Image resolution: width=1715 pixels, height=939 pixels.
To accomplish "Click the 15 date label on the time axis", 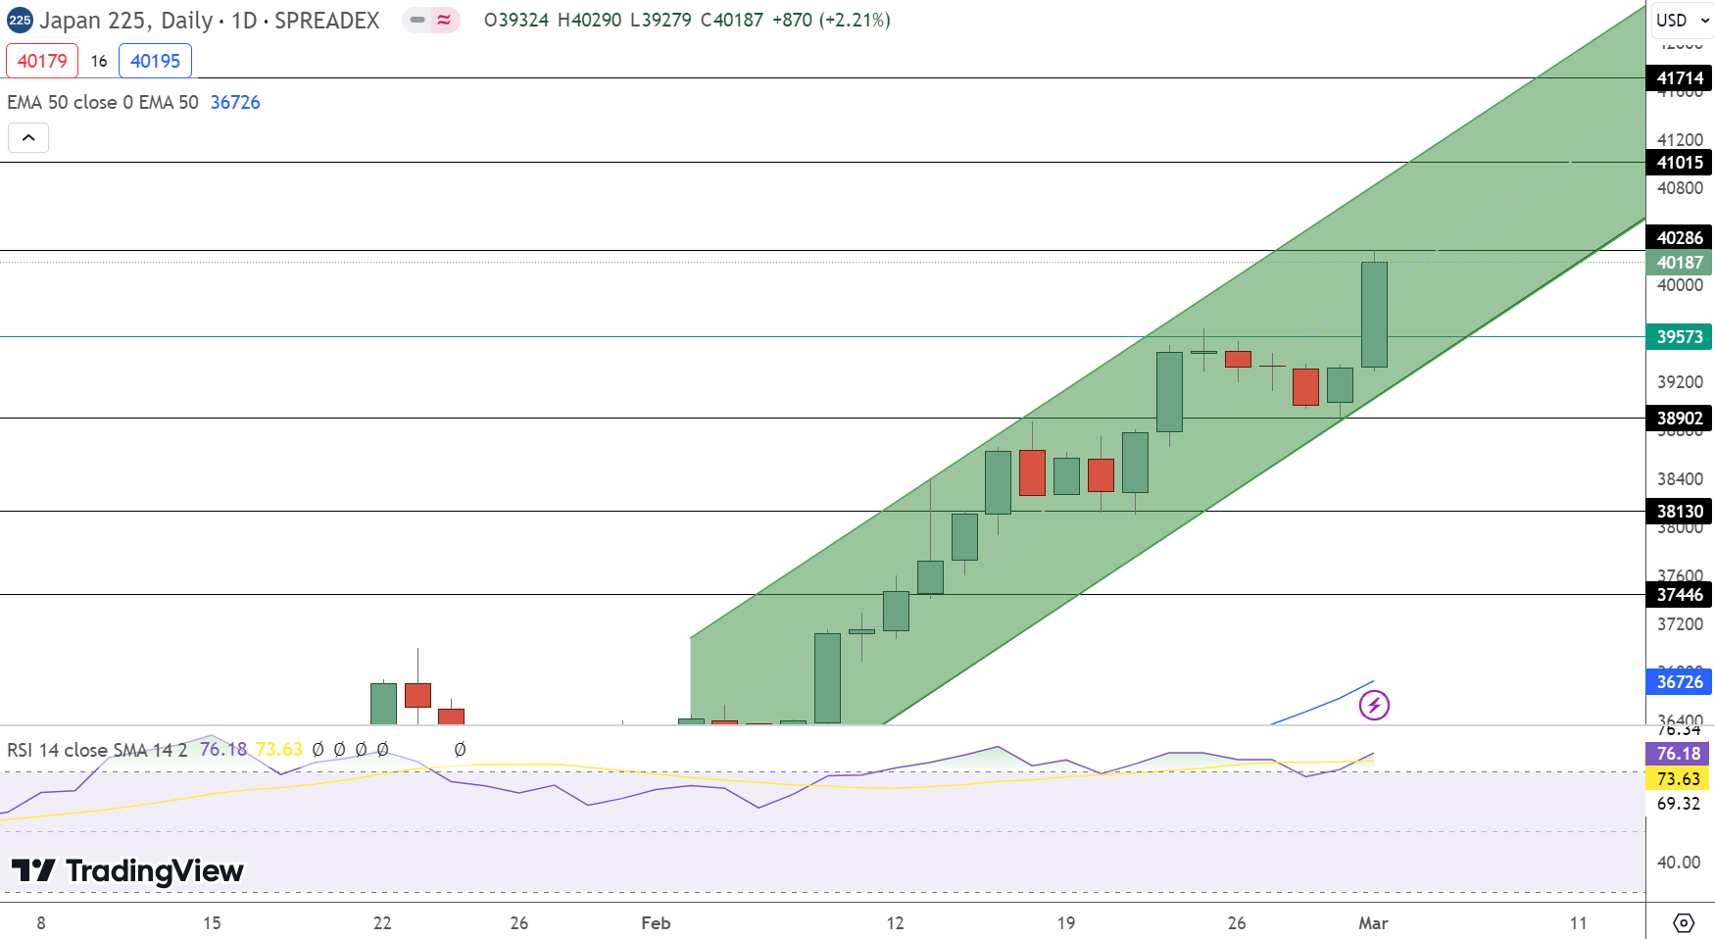I will point(212,923).
